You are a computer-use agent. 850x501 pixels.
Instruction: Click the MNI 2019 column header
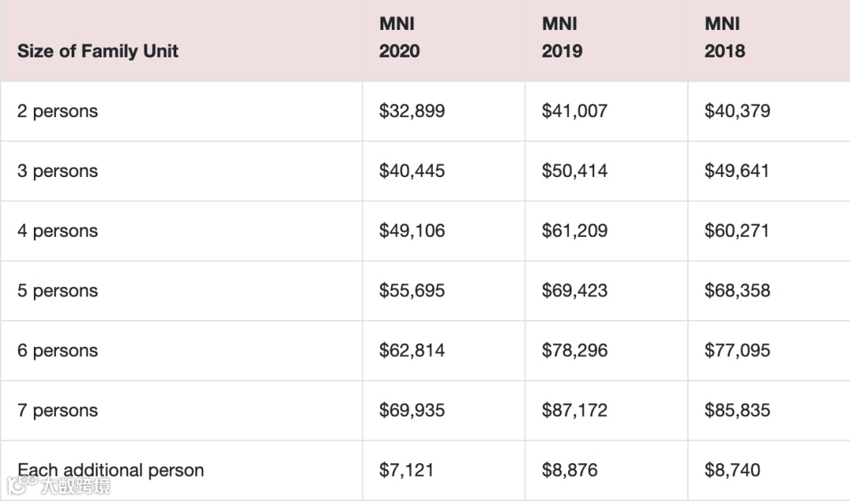coord(562,38)
